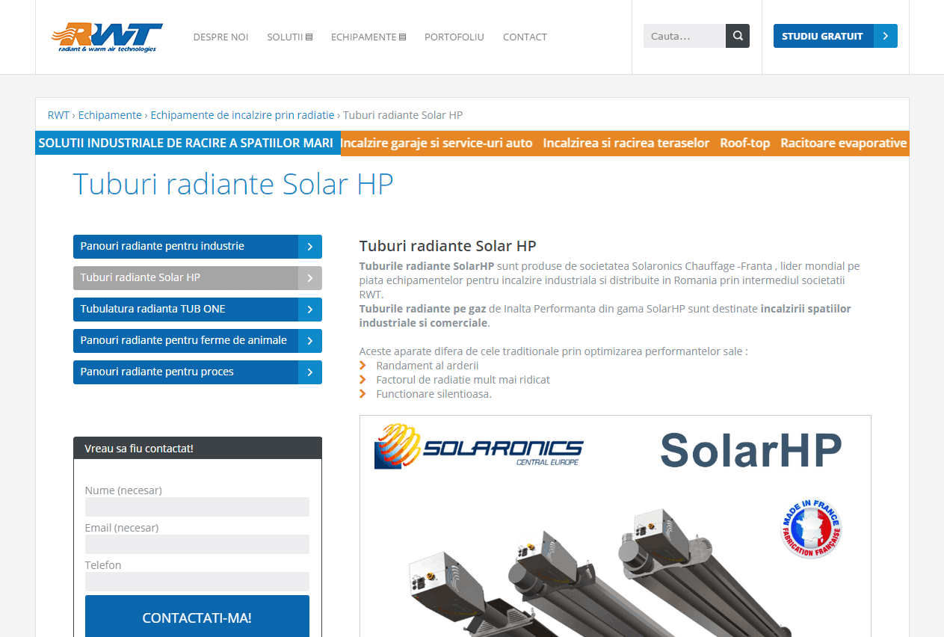Click chevron on Panouri radiante pentru industrie
The width and height of the screenshot is (944, 637).
tap(310, 247)
